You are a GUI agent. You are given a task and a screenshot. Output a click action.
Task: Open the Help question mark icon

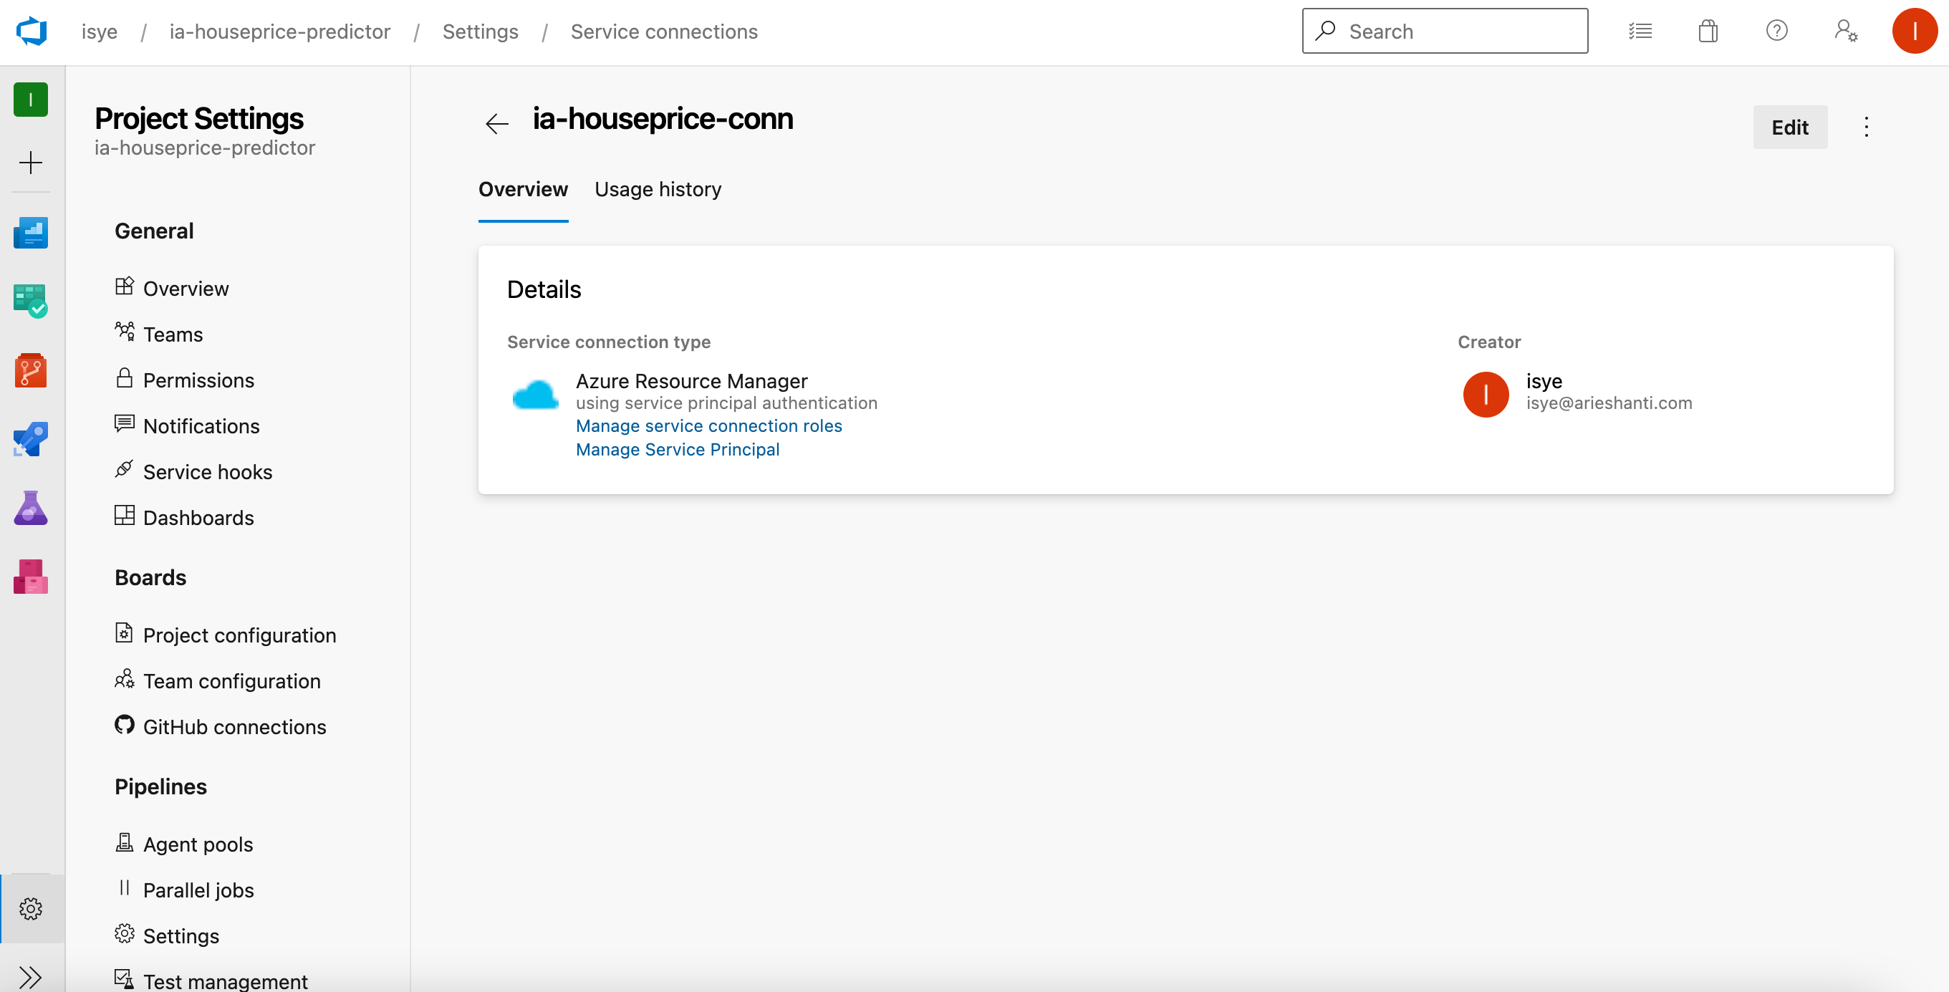tap(1776, 30)
